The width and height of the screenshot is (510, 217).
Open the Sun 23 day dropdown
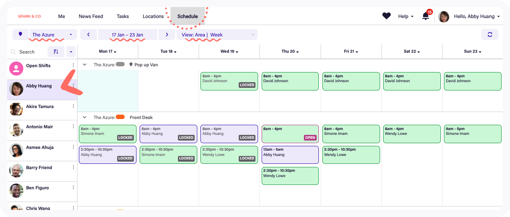pyautogui.click(x=473, y=51)
